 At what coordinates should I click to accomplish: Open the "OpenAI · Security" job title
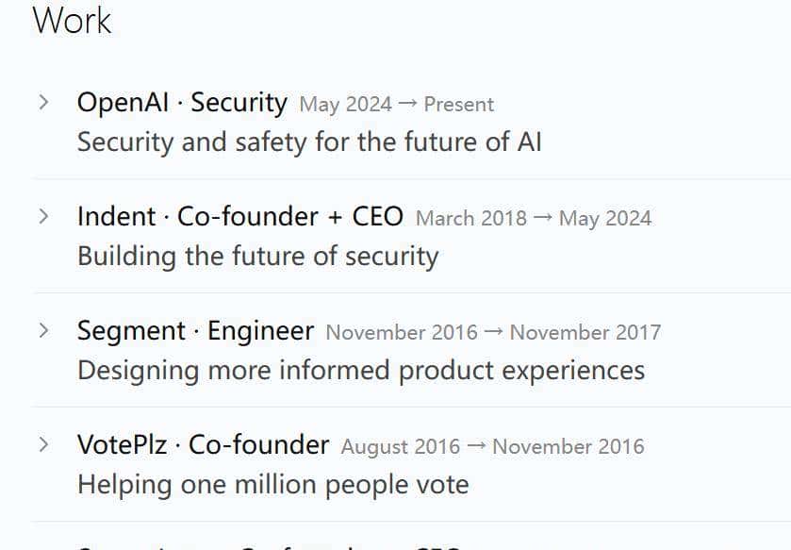(182, 103)
